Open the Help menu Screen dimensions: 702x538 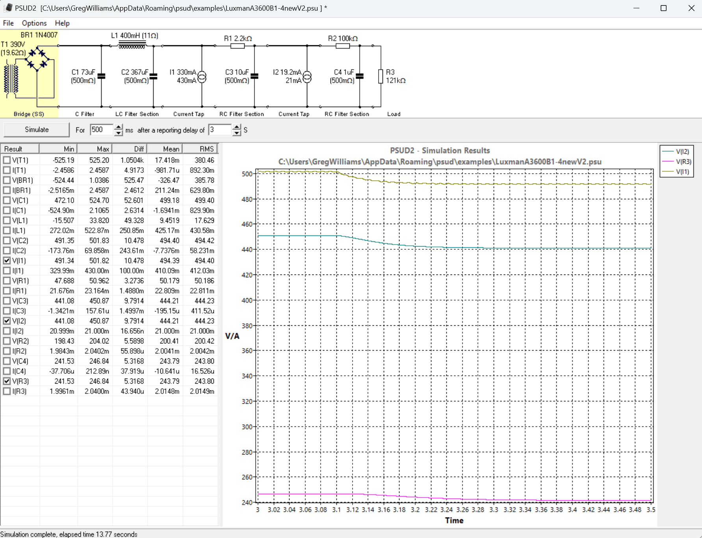[62, 23]
